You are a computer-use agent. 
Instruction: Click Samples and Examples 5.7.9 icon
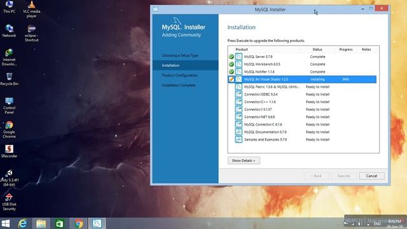(238, 139)
